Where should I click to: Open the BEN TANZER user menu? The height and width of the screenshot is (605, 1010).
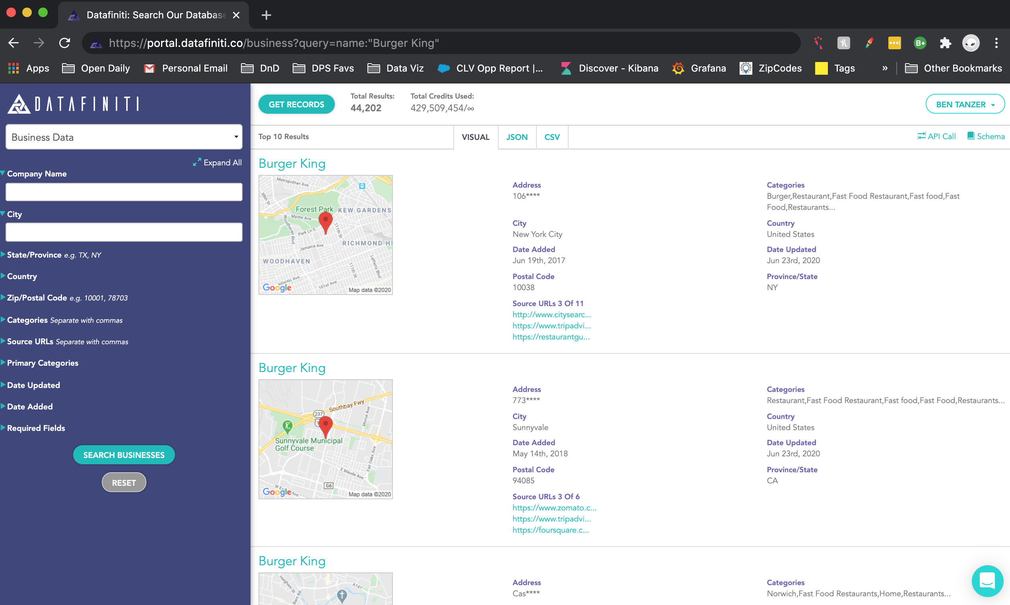pyautogui.click(x=964, y=105)
